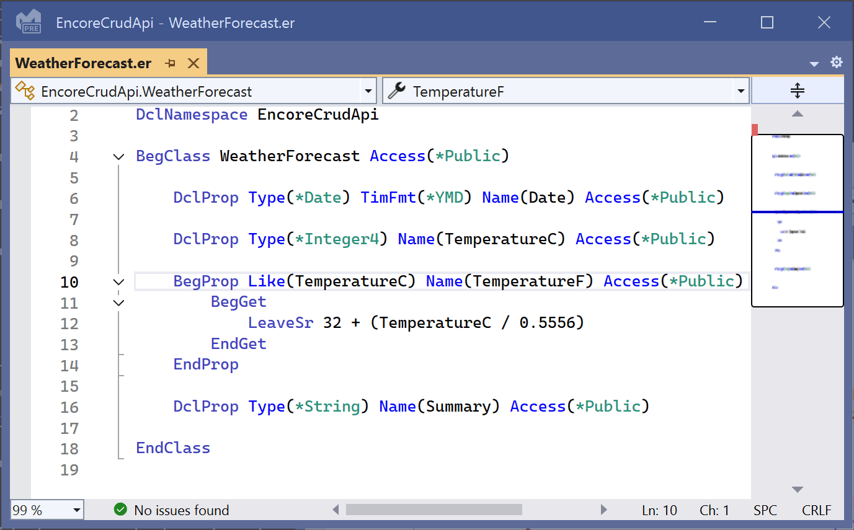The height and width of the screenshot is (530, 854).
Task: Click the code minimap viewport on the scrollbar
Action: click(x=798, y=221)
